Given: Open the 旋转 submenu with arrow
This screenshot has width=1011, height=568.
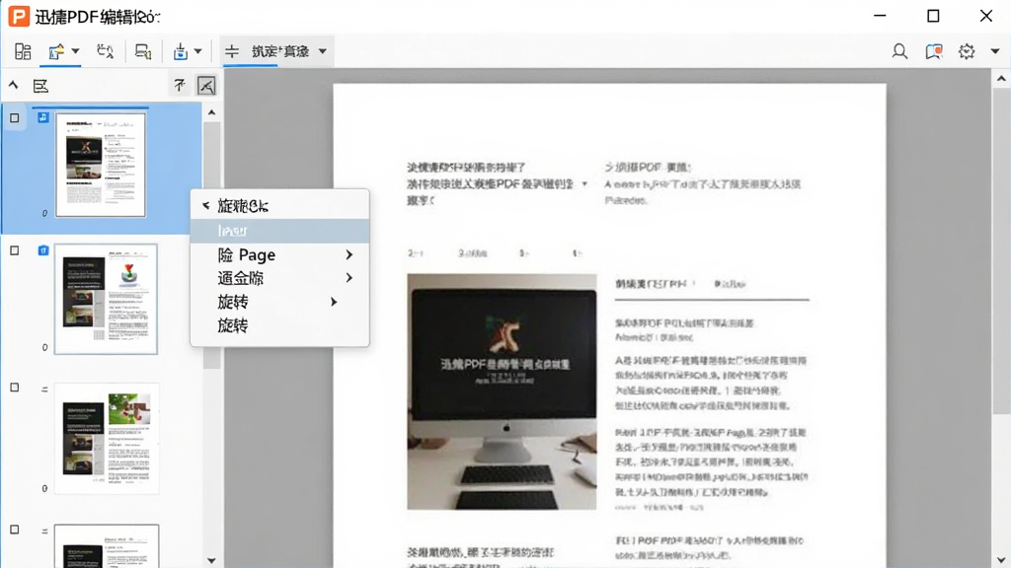Looking at the screenshot, I should click(279, 302).
